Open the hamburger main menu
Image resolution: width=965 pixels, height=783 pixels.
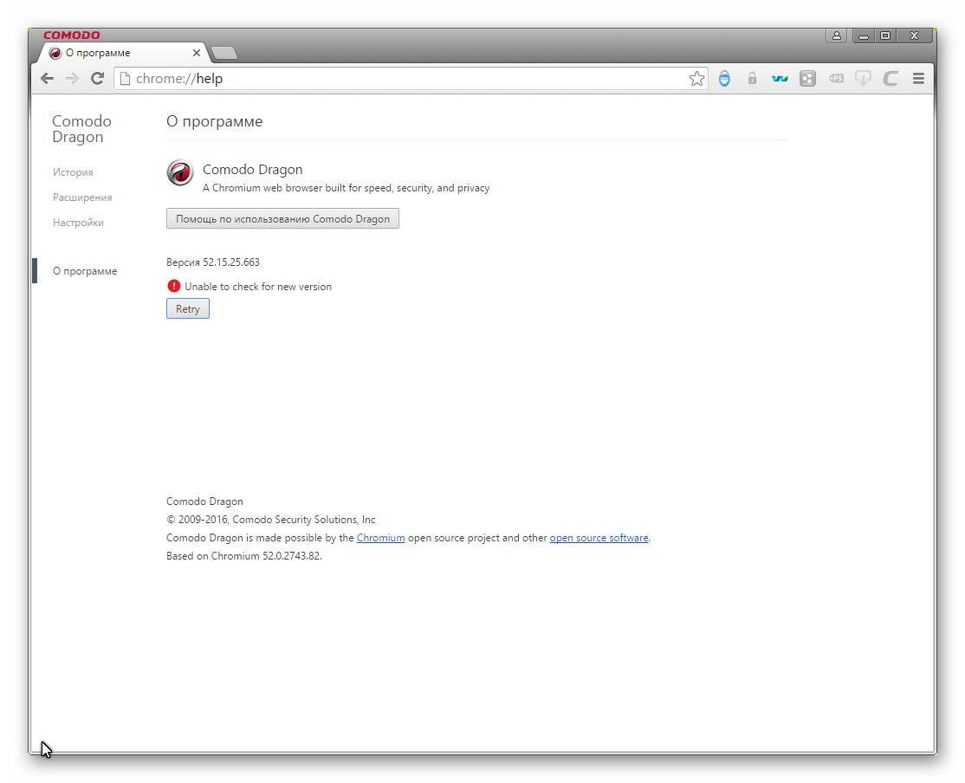coord(918,78)
